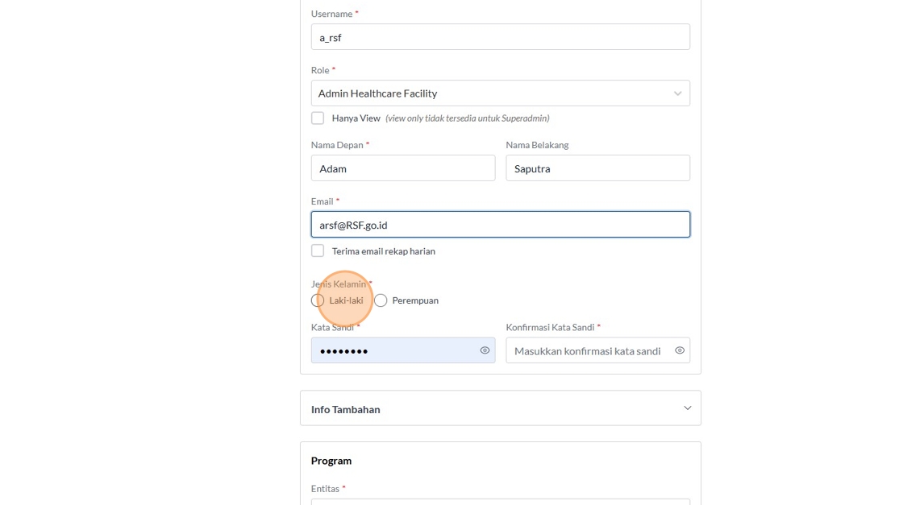Choose the Perempuan radio button
Viewport: 903px width, 505px height.
click(381, 300)
